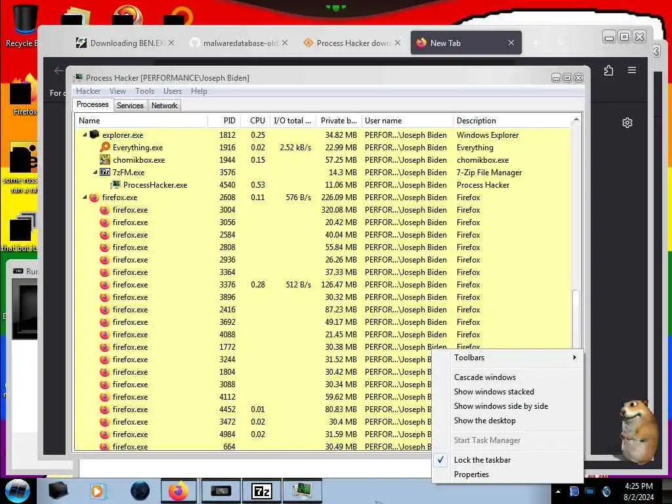Sort by the CPU column header
The image size is (672, 504).
[257, 121]
